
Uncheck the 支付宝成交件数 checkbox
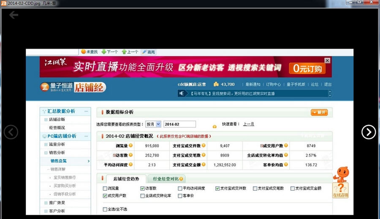click(x=217, y=188)
